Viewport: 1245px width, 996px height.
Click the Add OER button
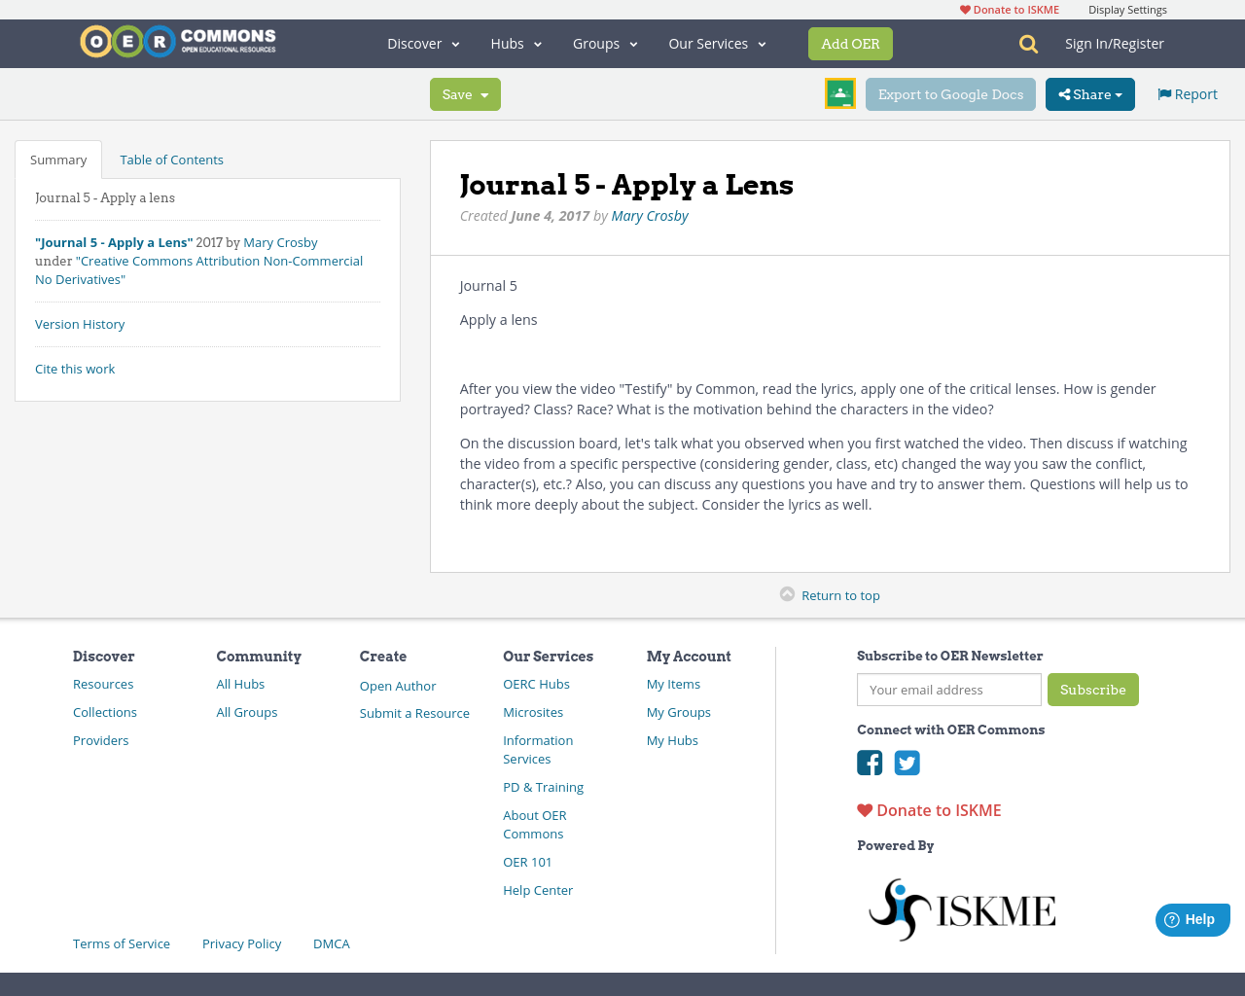coord(849,44)
